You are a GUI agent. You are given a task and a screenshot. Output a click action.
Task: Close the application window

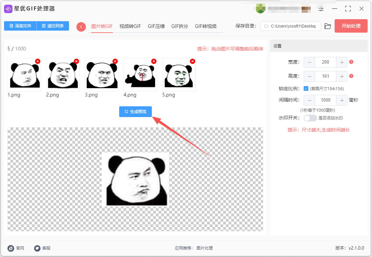click(362, 9)
